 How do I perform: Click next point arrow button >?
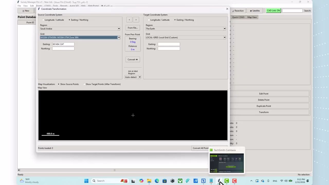point(136,20)
